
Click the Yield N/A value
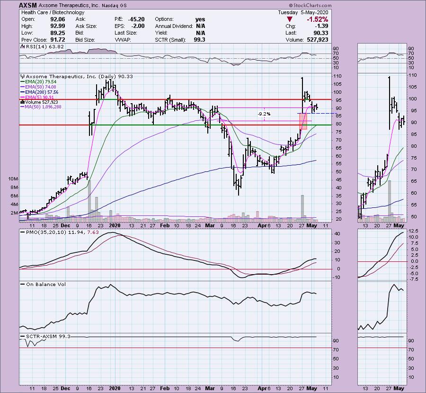click(200, 33)
